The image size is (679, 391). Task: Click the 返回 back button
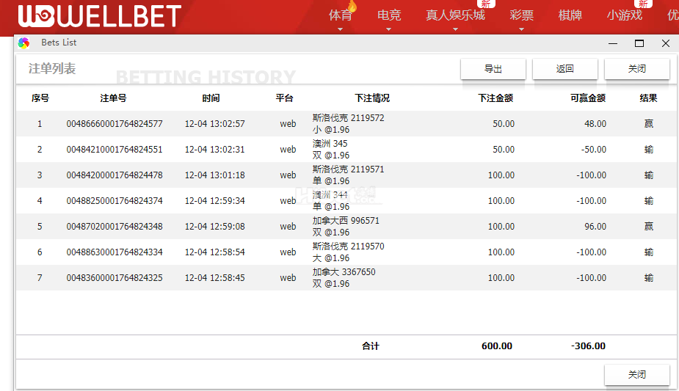[x=564, y=69]
